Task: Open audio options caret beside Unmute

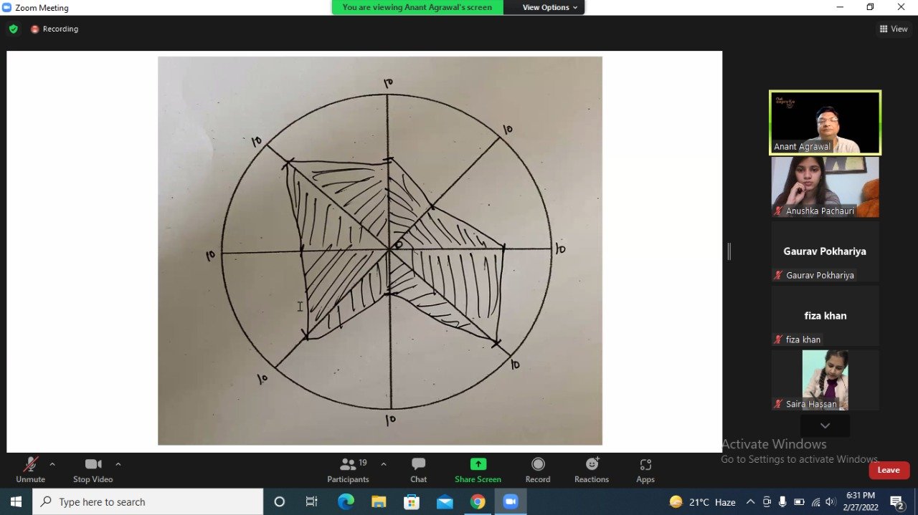Action: [x=52, y=464]
